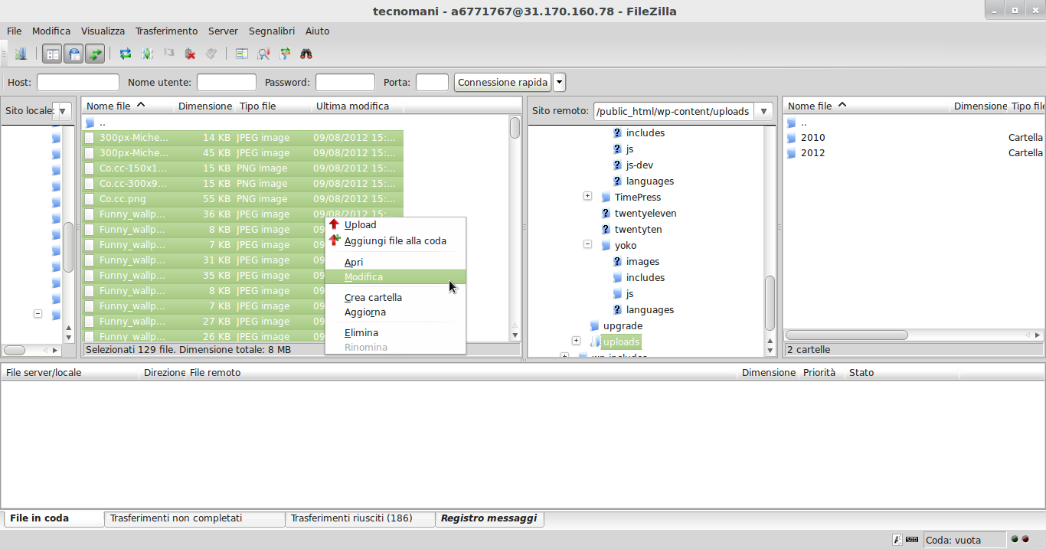Click the Password input field
1046x549 pixels.
pyautogui.click(x=345, y=82)
